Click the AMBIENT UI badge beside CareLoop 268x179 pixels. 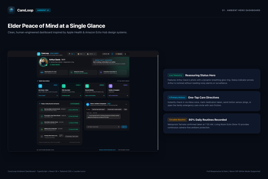[x=43, y=10]
